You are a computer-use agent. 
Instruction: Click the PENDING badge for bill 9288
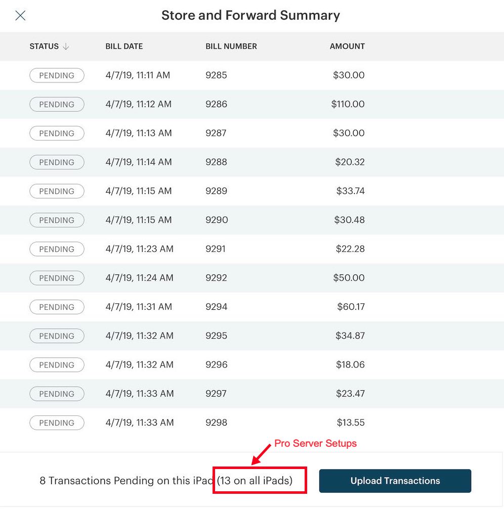[x=57, y=162]
